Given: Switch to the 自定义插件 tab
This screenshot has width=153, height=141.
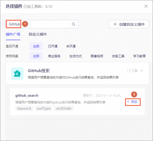Looking at the screenshot, I should (x=38, y=34).
